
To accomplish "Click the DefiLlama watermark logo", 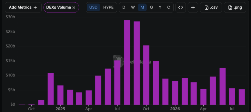I will (x=119, y=62).
